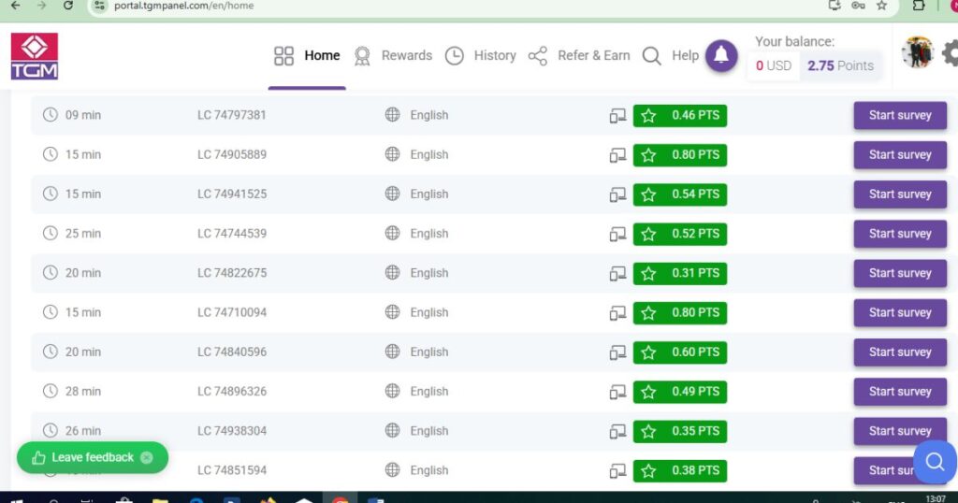Start survey LC 74822675

(x=900, y=274)
